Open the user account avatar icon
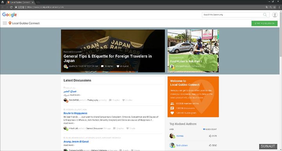 pos(275,15)
